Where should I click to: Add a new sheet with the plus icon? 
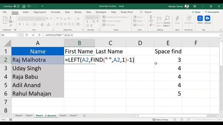tap(84, 116)
